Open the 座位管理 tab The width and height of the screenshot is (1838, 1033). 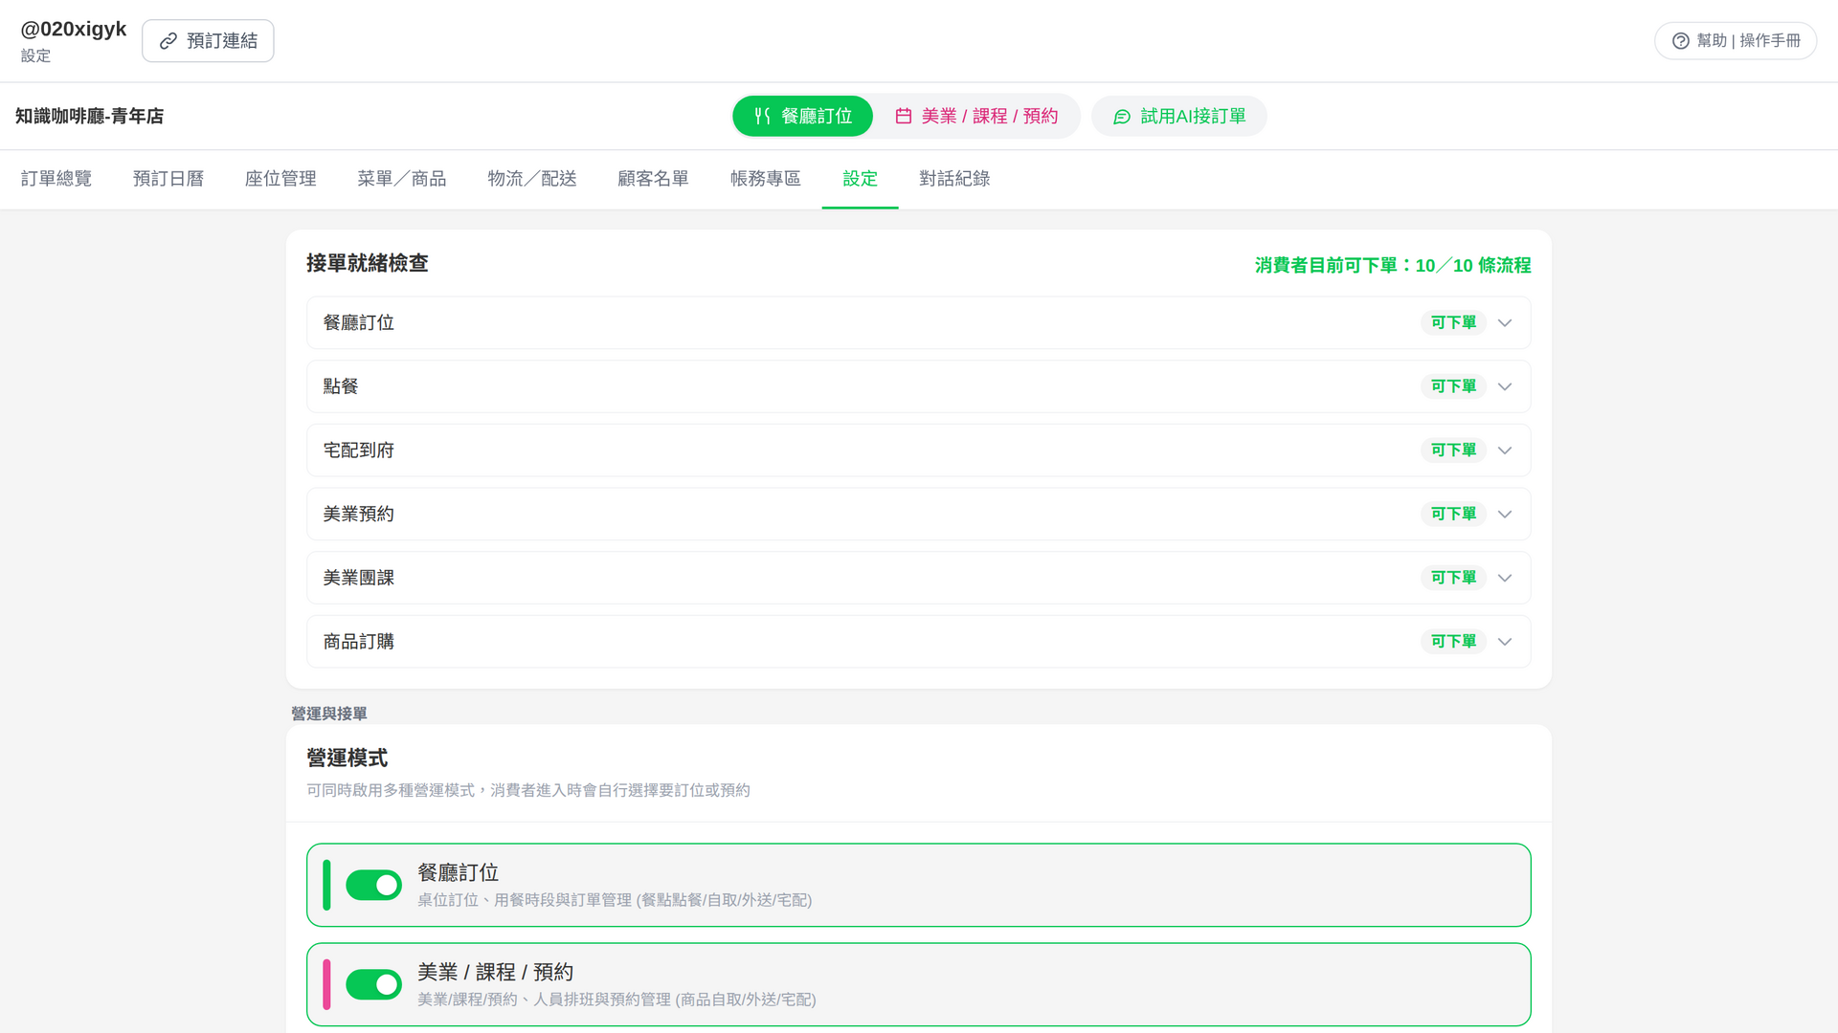280,179
